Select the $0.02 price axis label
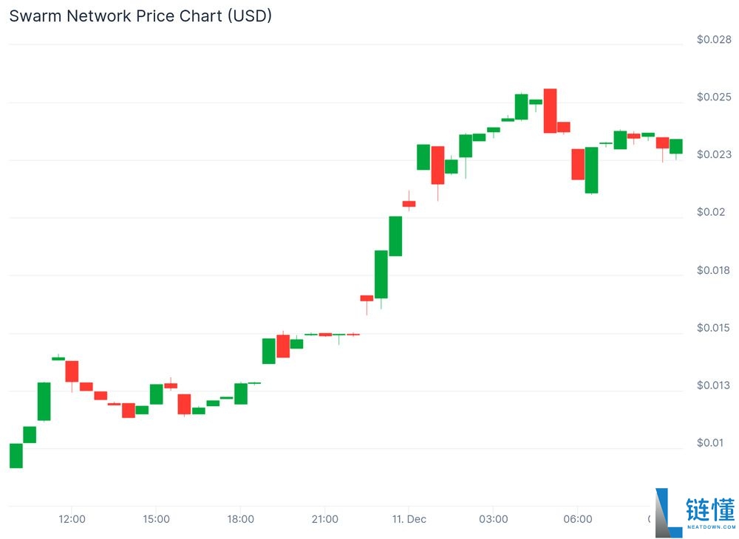 coord(711,213)
